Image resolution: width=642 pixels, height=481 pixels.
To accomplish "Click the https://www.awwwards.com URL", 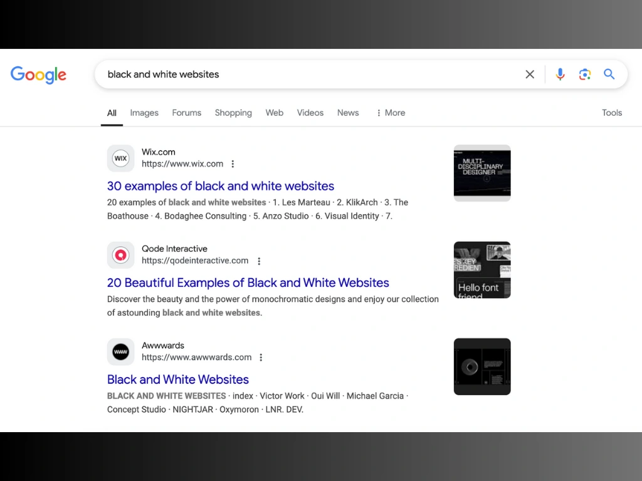I will [x=196, y=358].
